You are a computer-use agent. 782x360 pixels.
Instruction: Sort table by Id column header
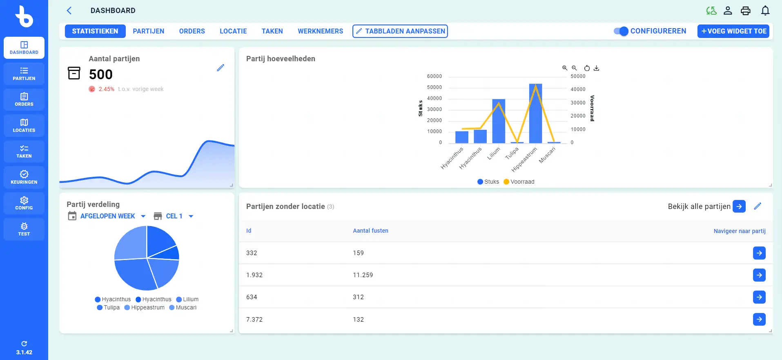249,231
